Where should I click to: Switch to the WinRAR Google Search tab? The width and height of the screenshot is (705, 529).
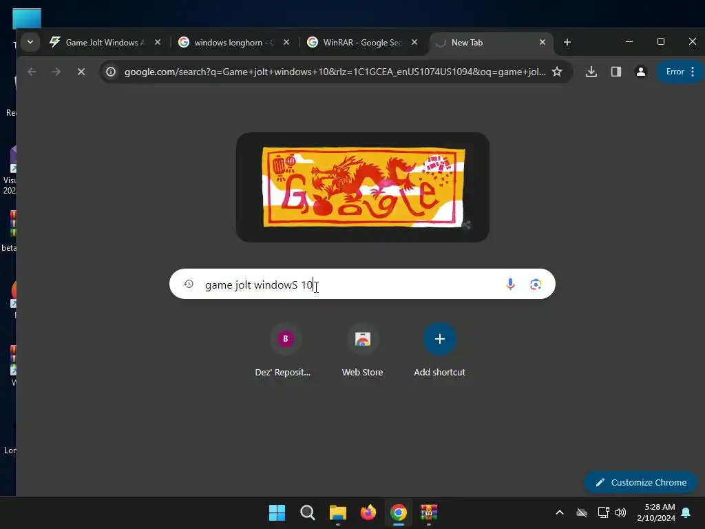[x=362, y=42]
